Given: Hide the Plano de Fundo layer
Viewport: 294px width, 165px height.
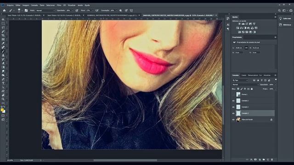Looking at the screenshot, I should pos(233,120).
